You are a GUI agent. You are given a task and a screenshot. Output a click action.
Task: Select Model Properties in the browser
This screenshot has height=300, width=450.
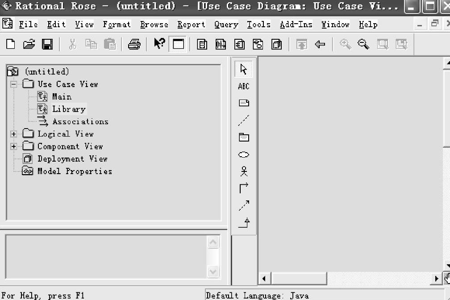(x=75, y=171)
